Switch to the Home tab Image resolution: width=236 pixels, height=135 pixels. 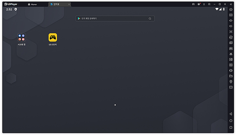tap(32, 4)
